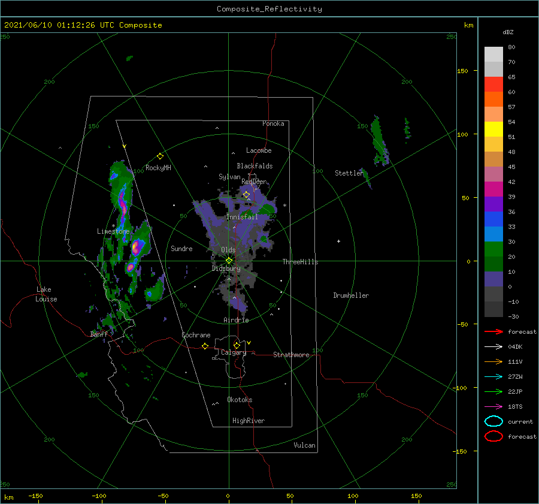The image size is (539, 504).
Task: Click the 18TS legend label
Action: coord(515,407)
